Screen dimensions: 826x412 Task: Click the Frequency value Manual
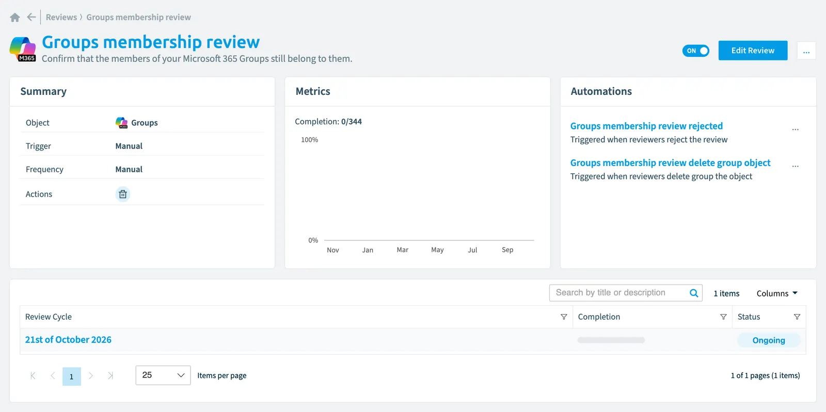[x=129, y=169]
